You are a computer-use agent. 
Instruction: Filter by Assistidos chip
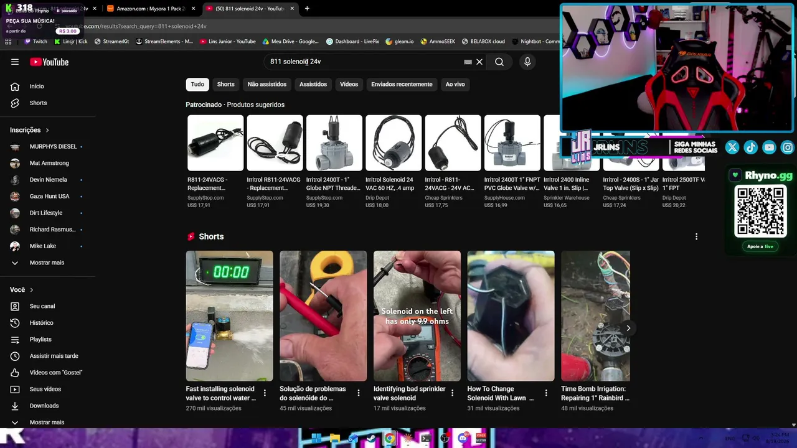(x=313, y=85)
